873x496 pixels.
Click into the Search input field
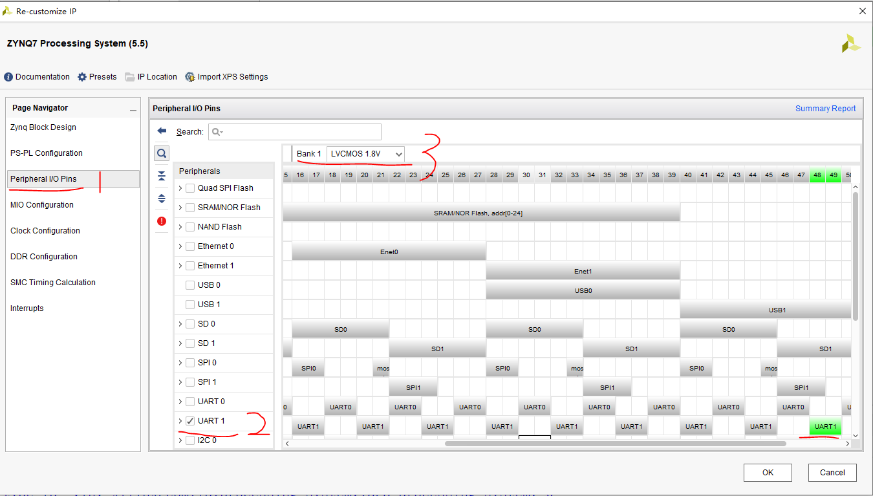coord(294,132)
